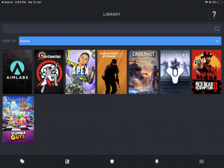
Task: Open Destiny 2 game tile
Action: click(175, 72)
